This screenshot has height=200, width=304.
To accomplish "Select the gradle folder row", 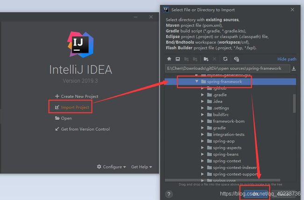I will (230, 128).
